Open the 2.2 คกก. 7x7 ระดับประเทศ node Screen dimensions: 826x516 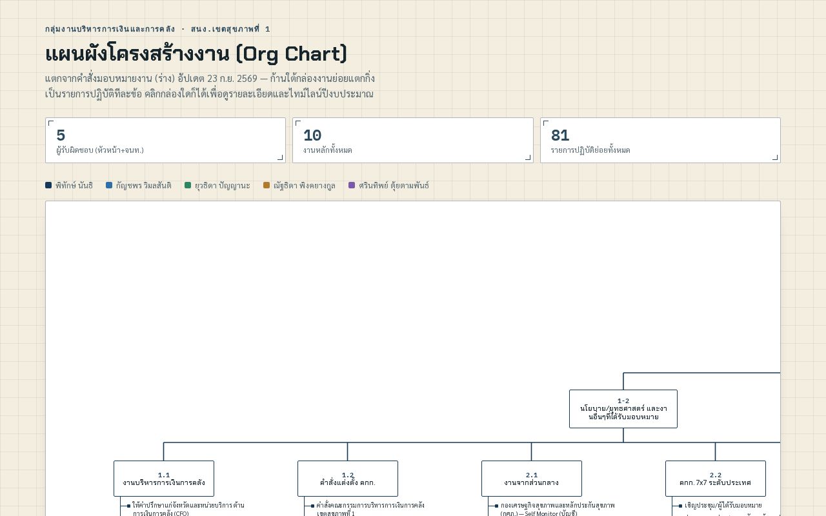(716, 479)
